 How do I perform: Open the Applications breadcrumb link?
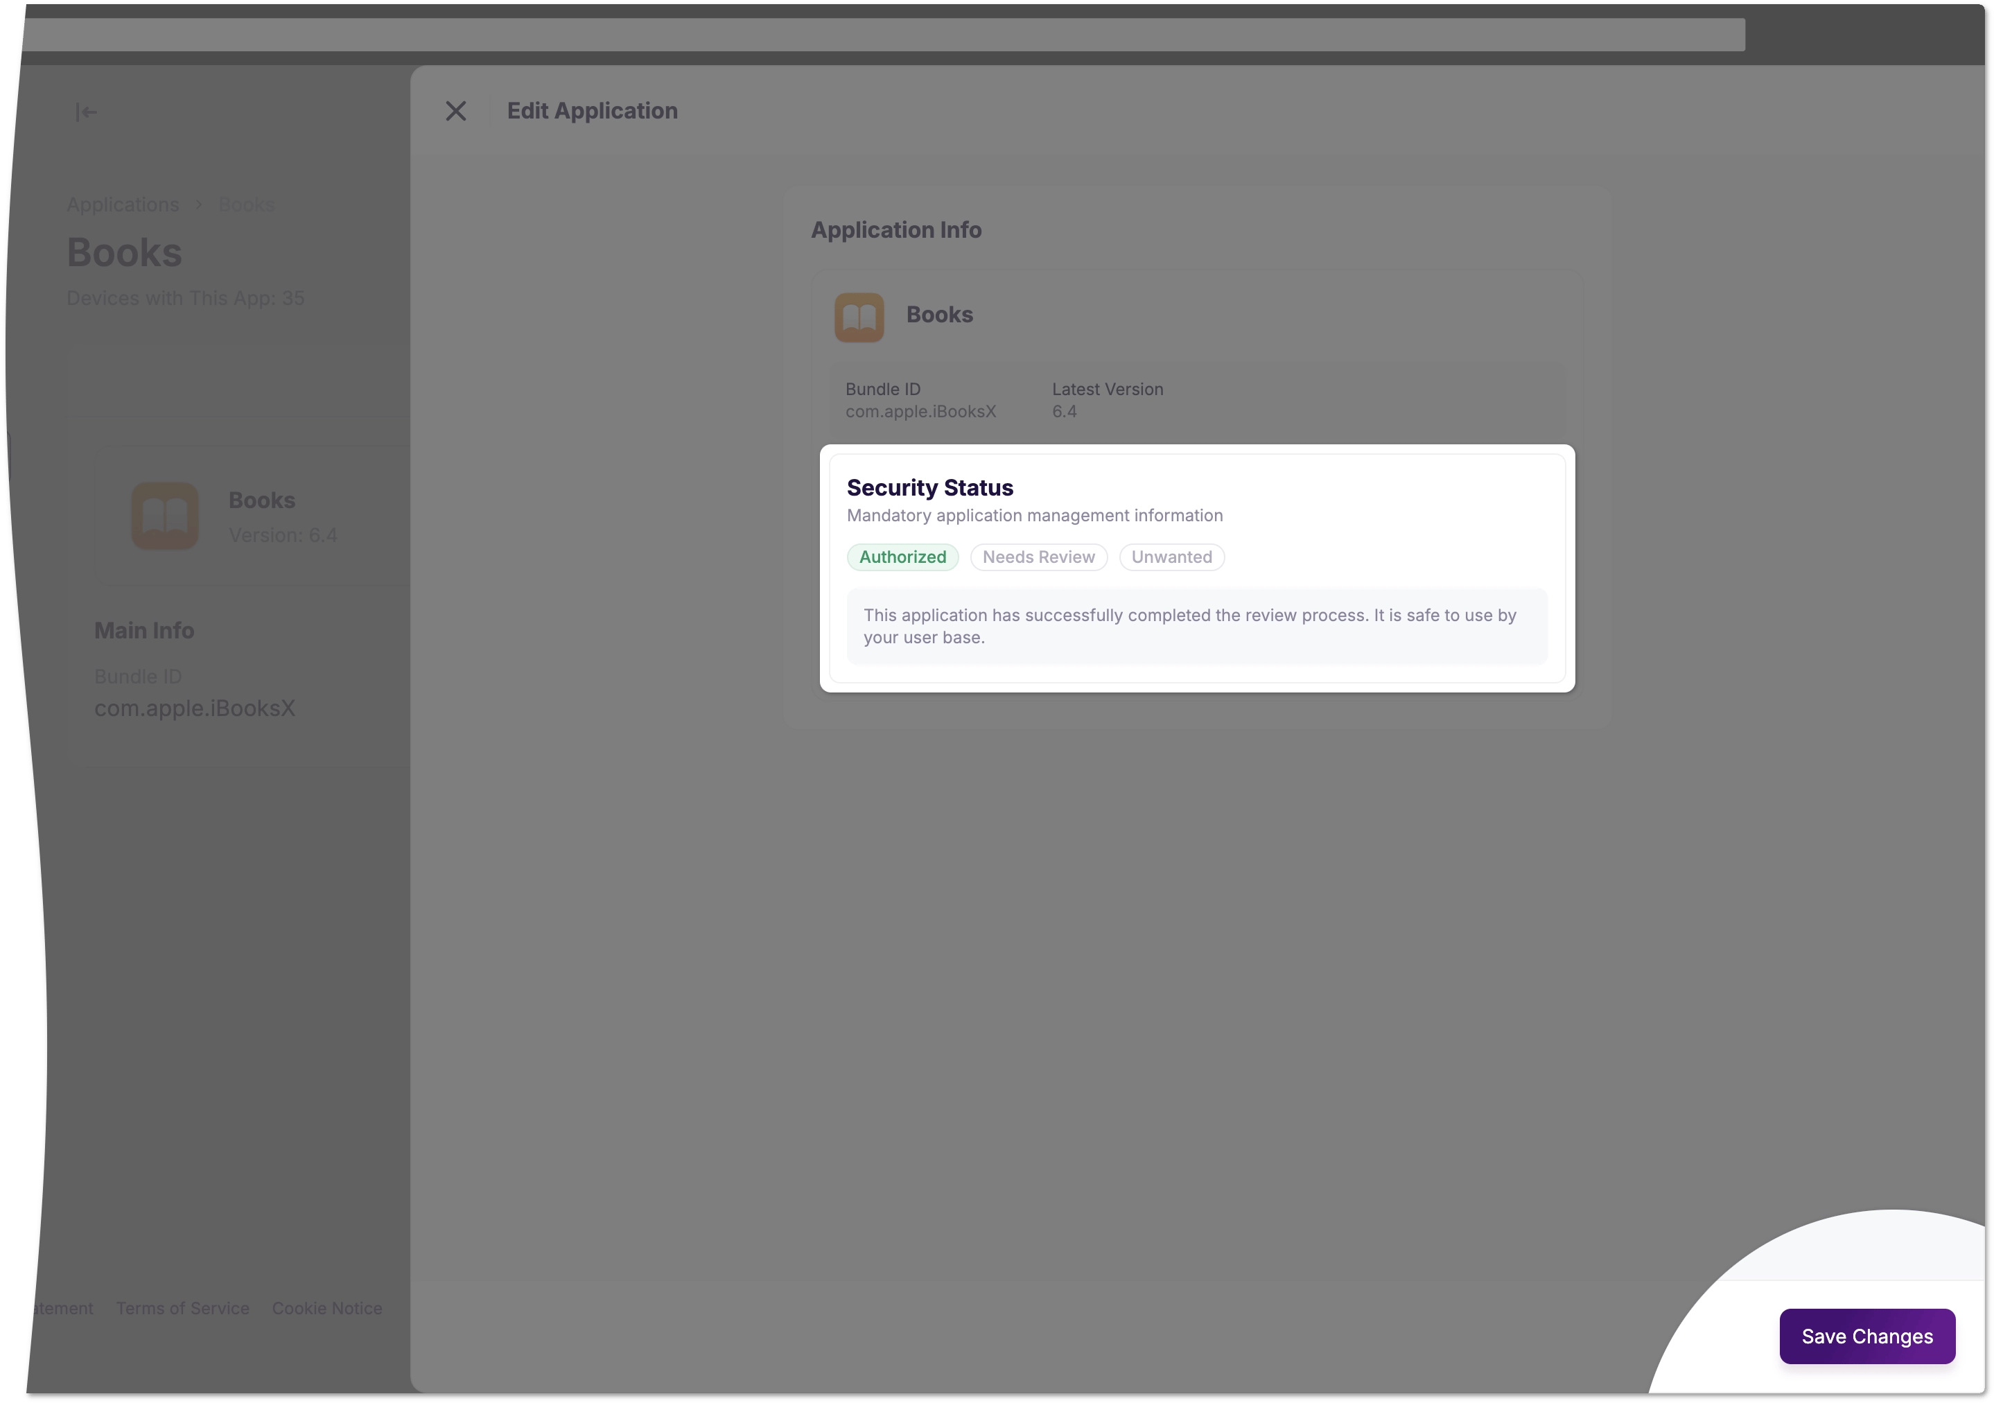click(123, 204)
